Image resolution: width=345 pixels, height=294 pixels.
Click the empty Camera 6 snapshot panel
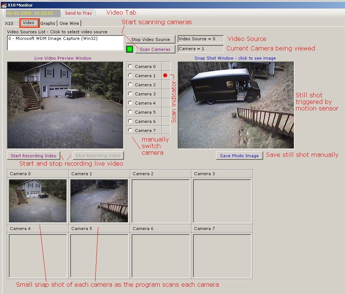[160, 256]
